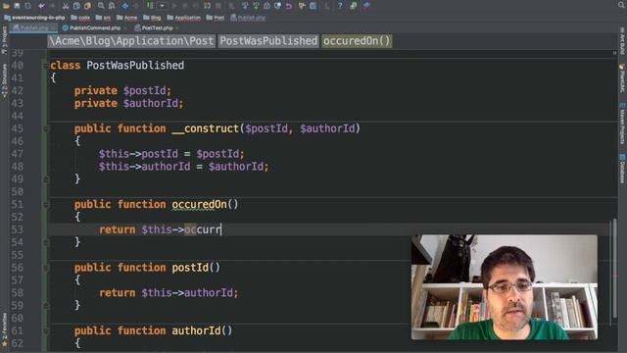Click the fold end marker at line 59
Viewport: 627px width, 353px height.
46,306
